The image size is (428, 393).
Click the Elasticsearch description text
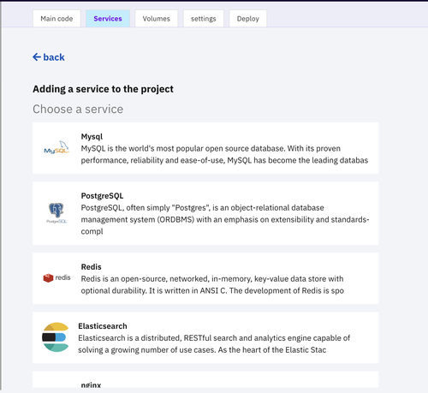pyautogui.click(x=214, y=344)
